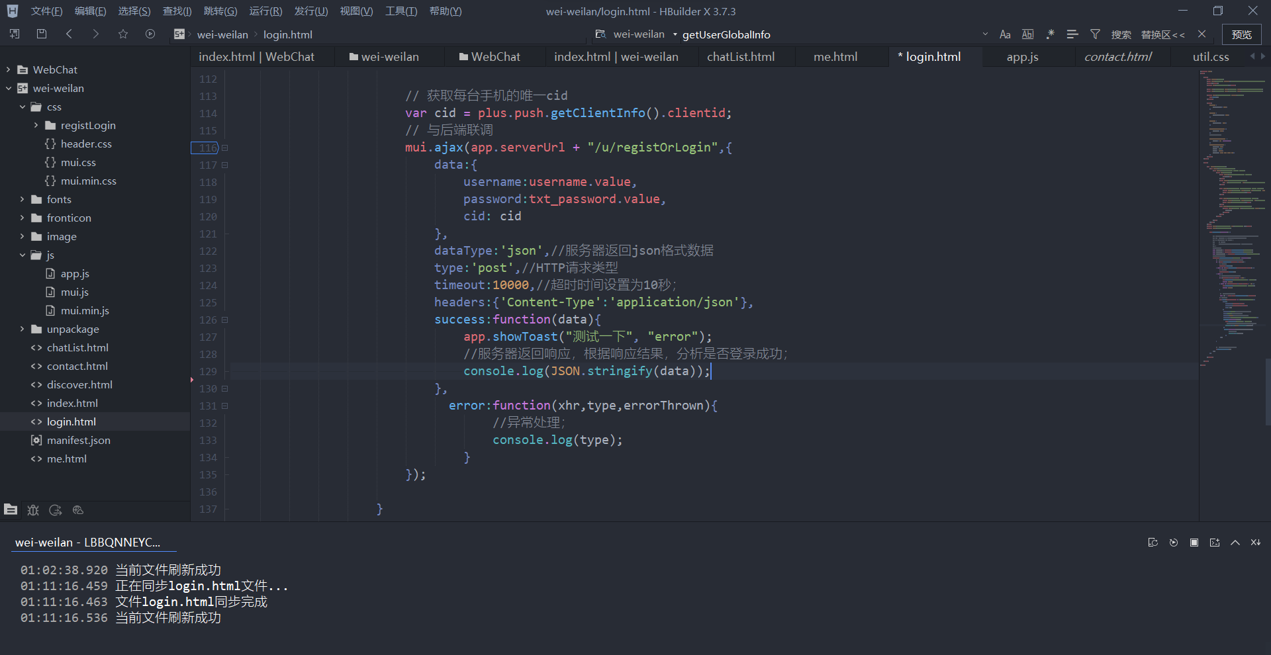The image size is (1271, 655).
Task: Click the 替换区<< button
Action: point(1163,34)
